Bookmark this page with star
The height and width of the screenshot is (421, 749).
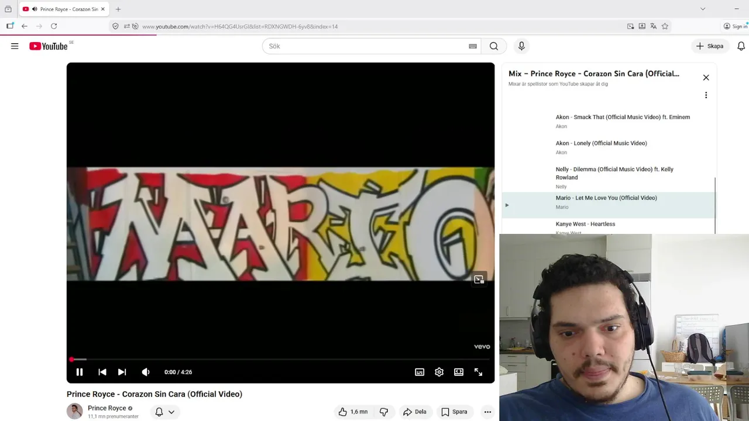665,26
